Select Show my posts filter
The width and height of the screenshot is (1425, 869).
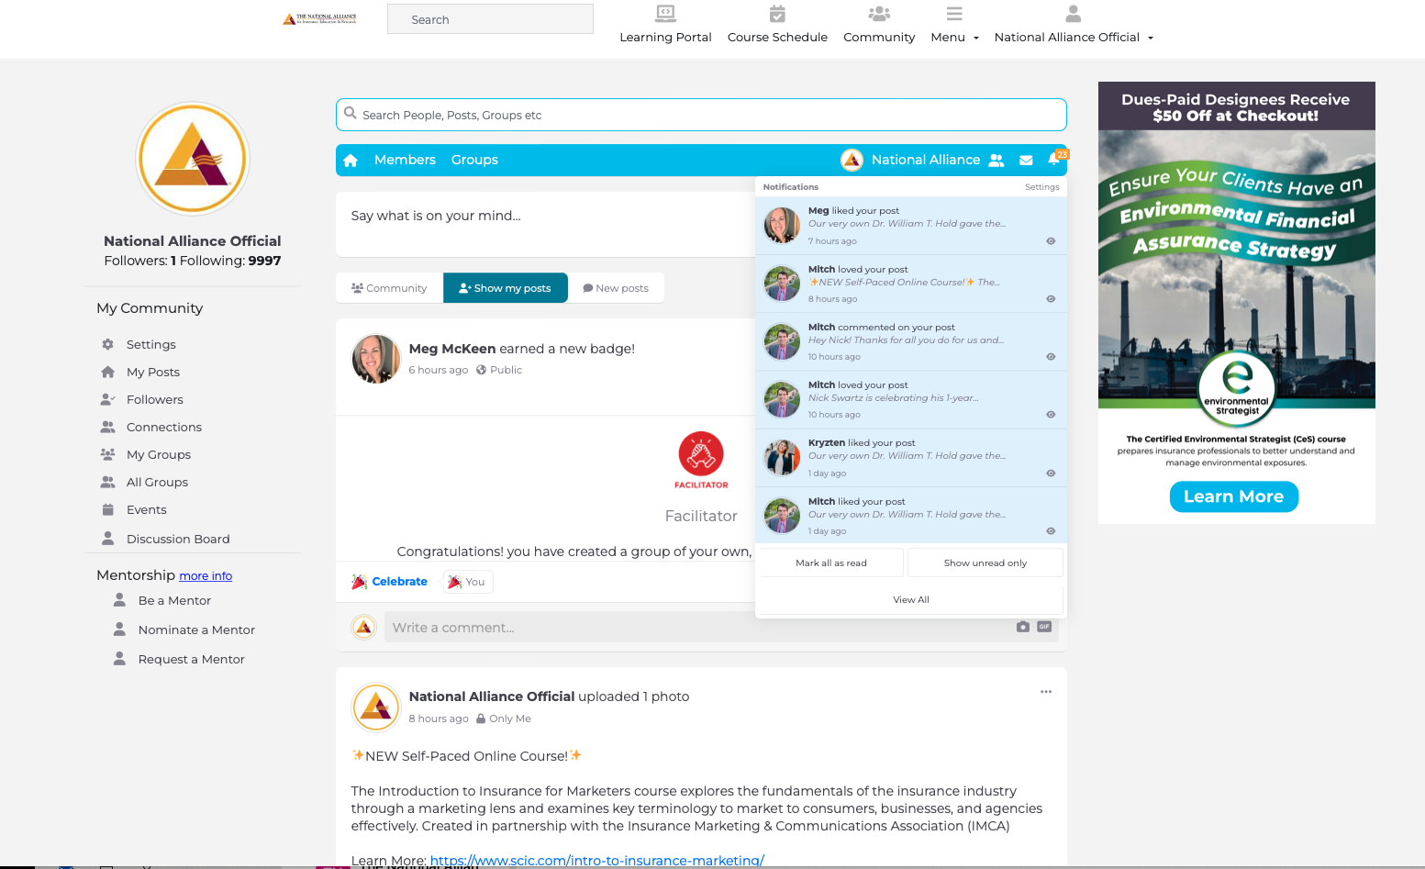point(506,288)
